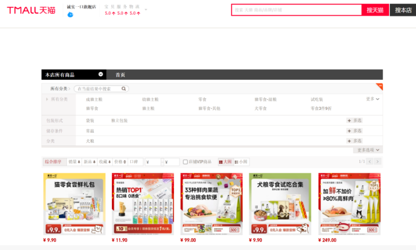
Task: Focus the minimum price field
Action: (x=153, y=162)
